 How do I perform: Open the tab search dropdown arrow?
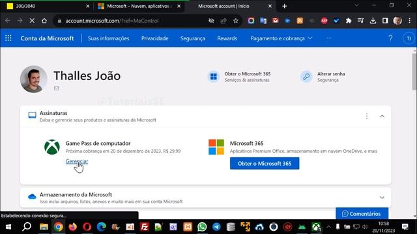click(x=356, y=5)
